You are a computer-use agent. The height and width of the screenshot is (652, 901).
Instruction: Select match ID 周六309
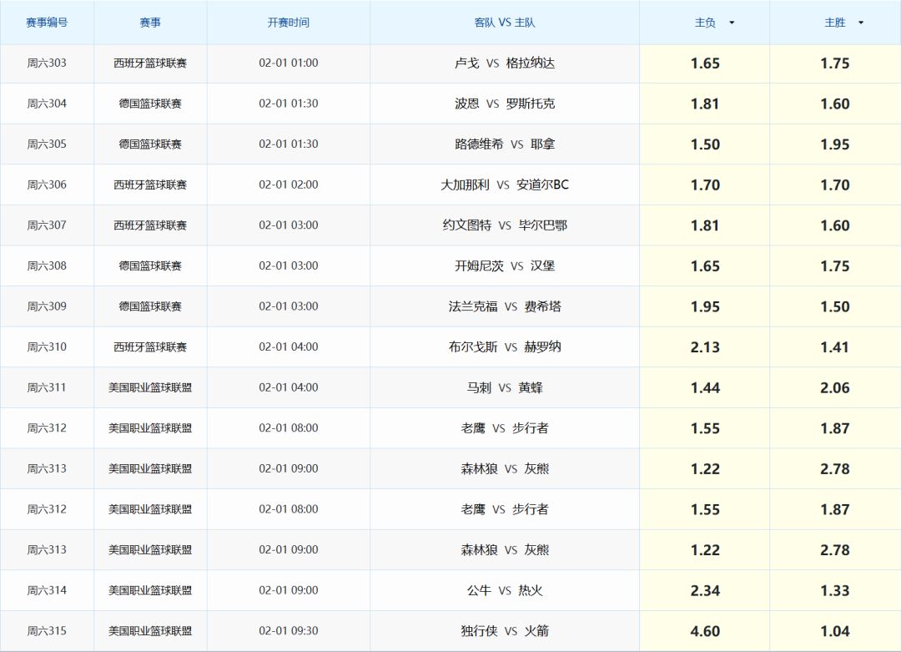(x=47, y=306)
